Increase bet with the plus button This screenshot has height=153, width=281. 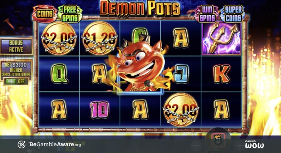click(240, 146)
